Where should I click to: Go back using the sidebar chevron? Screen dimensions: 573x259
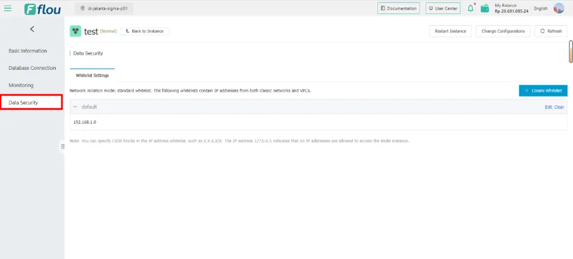pos(32,29)
